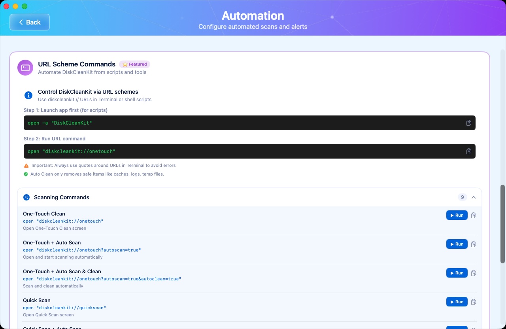Run One-Touch + Auto Scan
The width and height of the screenshot is (506, 329).
coord(457,244)
